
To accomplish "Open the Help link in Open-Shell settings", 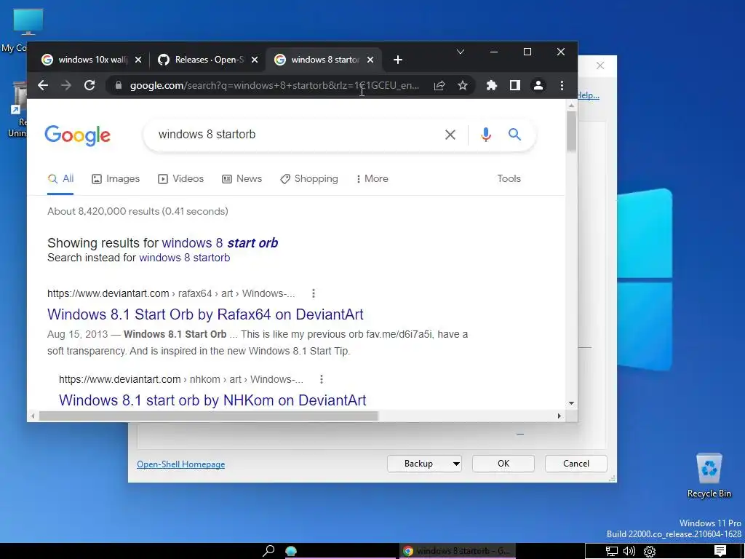I will [588, 95].
